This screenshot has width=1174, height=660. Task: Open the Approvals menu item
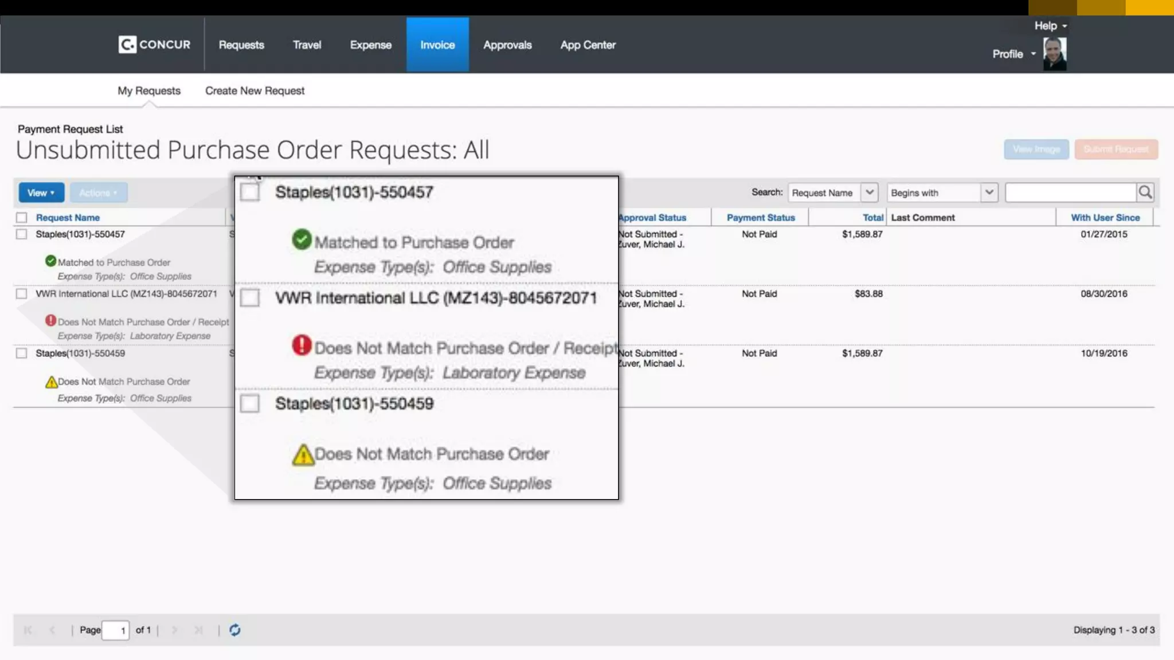click(507, 45)
